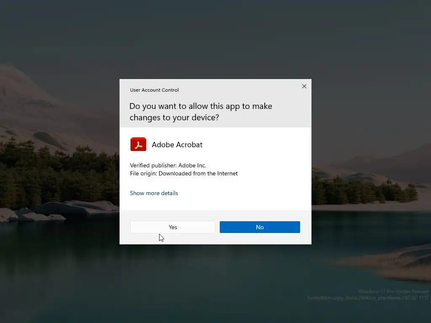The image size is (431, 323).
Task: Click 'File origin: Downloaded from the Internet' text
Action: pyautogui.click(x=184, y=173)
